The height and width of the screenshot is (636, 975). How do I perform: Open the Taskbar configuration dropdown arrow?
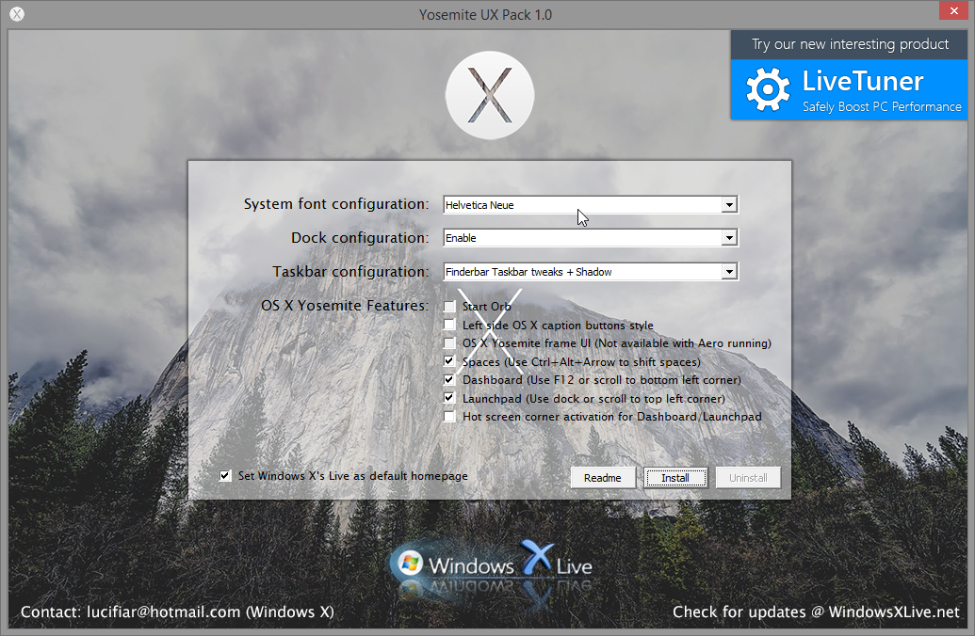point(729,271)
